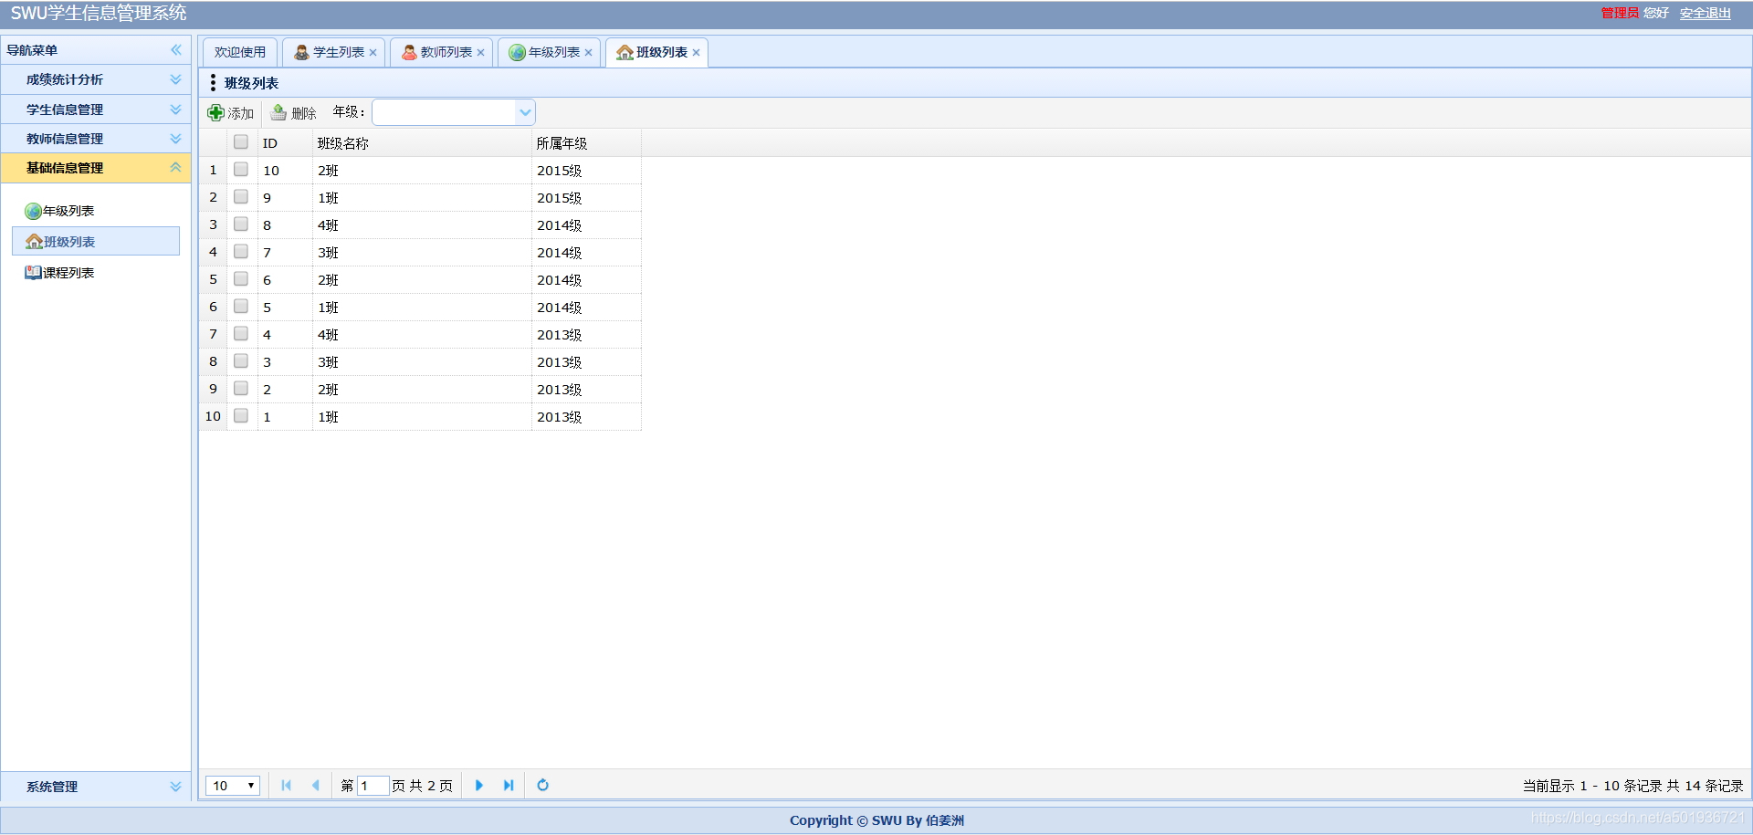This screenshot has height=835, width=1753.
Task: Open the page size 10 dropdown
Action: click(233, 786)
